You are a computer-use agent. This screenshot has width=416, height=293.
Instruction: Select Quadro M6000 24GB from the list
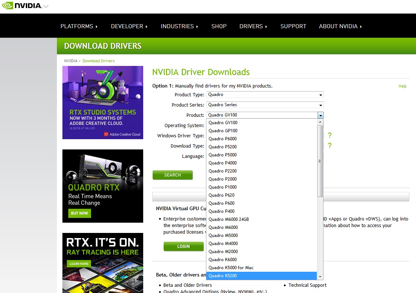[261, 219]
